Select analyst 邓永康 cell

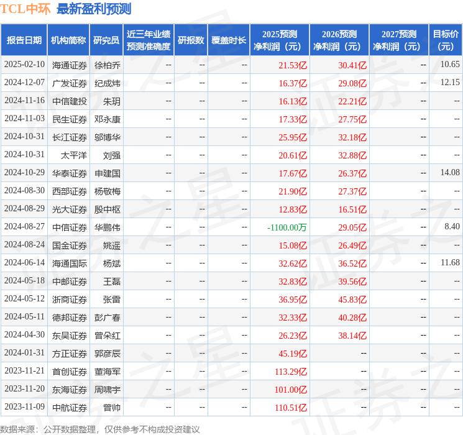pyautogui.click(x=107, y=119)
